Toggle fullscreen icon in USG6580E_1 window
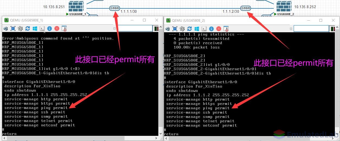Screen dimensions: 340x141 pos(13,28)
